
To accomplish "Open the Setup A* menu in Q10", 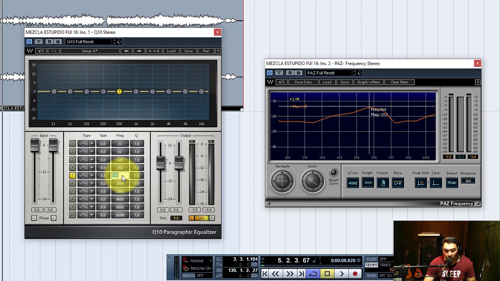I will (90, 51).
